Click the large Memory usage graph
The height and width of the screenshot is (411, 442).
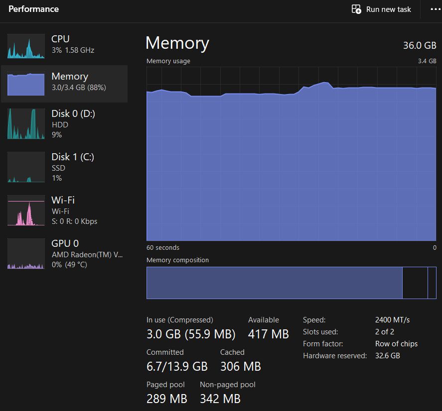(x=291, y=154)
